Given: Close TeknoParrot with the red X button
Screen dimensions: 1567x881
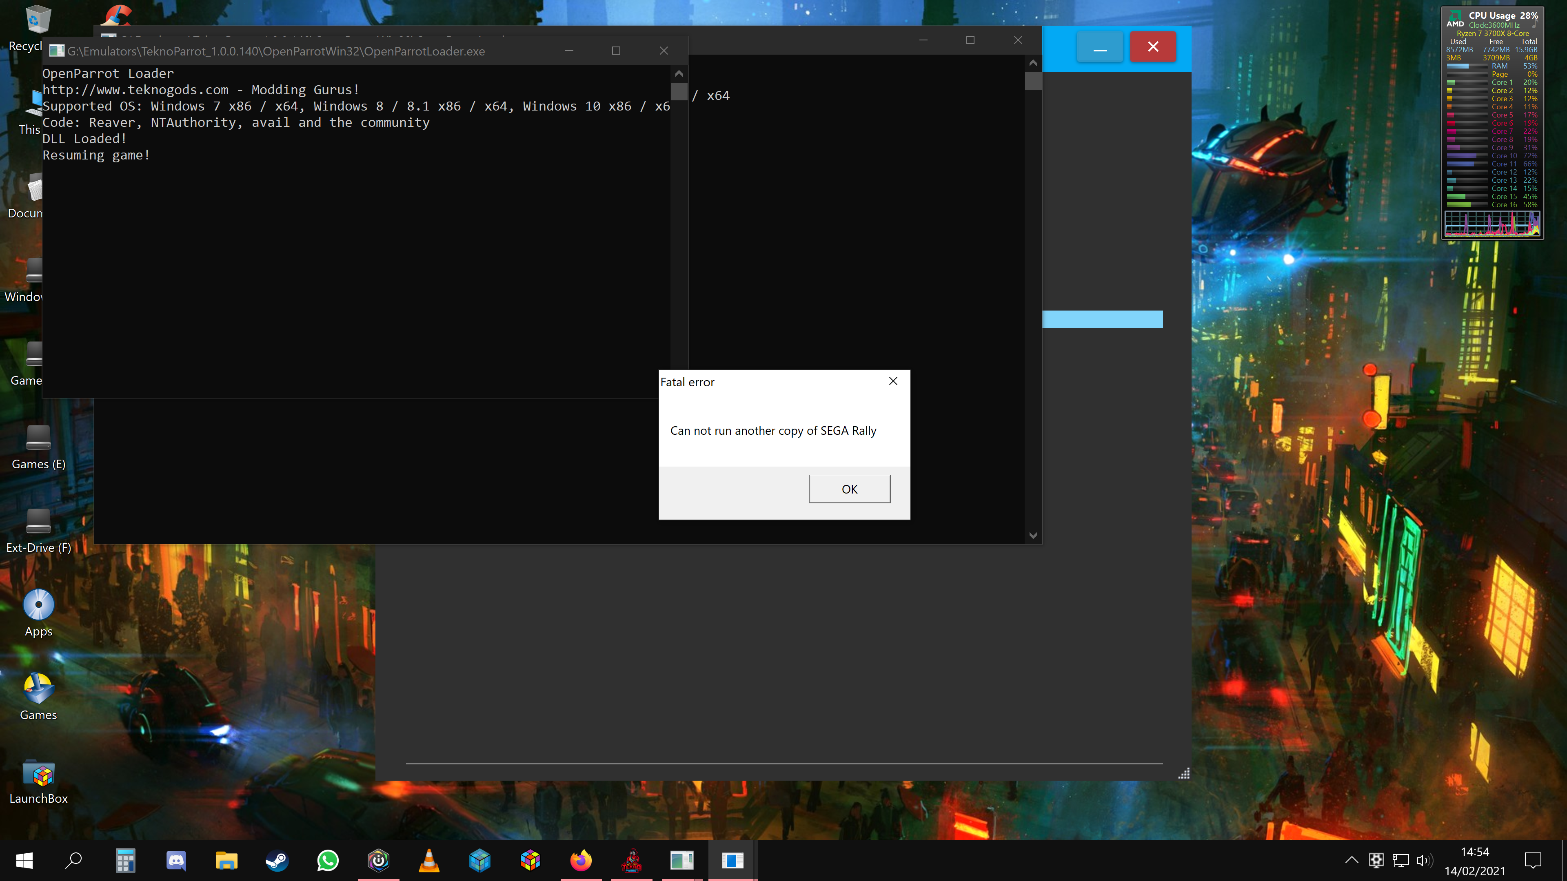Looking at the screenshot, I should coord(1153,47).
